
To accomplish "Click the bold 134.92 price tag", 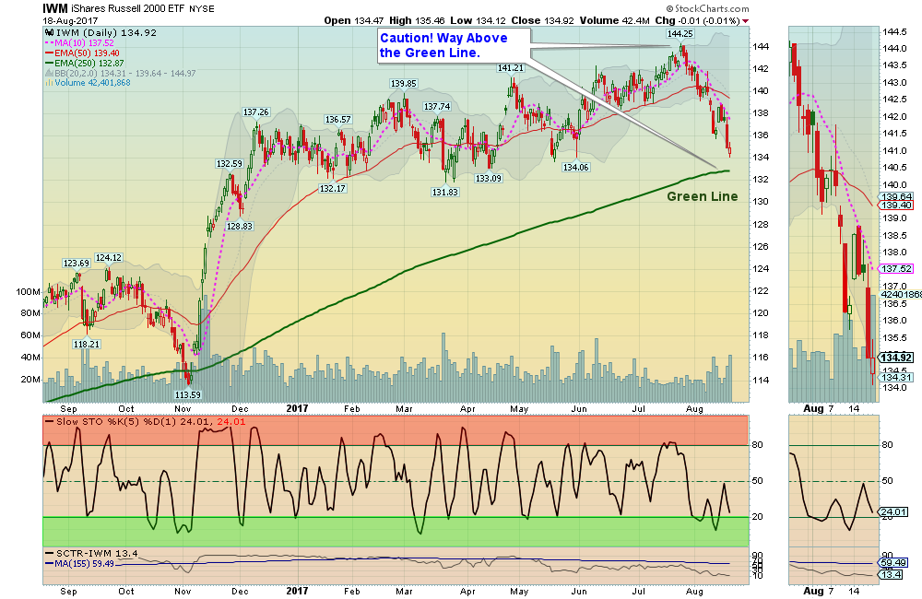I will pos(895,358).
